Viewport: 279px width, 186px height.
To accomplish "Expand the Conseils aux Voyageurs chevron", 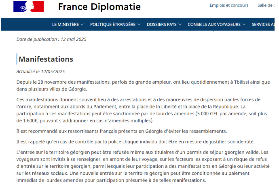I will tap(244, 25).
